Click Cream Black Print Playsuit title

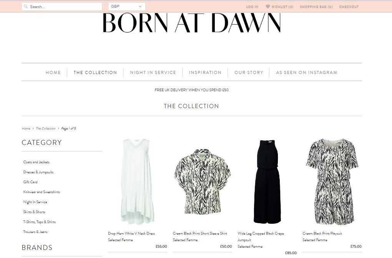[x=322, y=233]
